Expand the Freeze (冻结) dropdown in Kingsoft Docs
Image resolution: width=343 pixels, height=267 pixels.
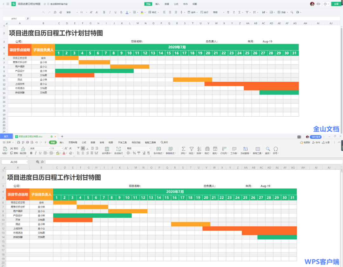tap(287, 12)
